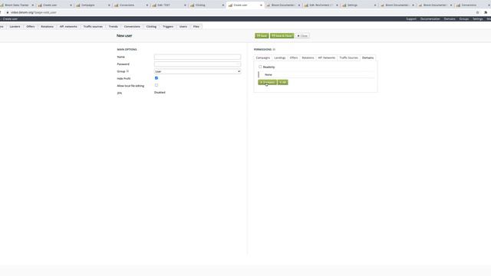Click the green All button
This screenshot has width=491, height=276.
click(283, 82)
